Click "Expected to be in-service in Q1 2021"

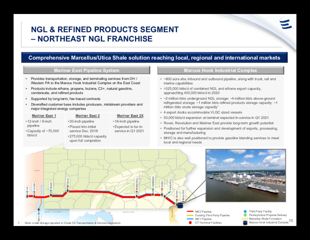click(x=129, y=129)
